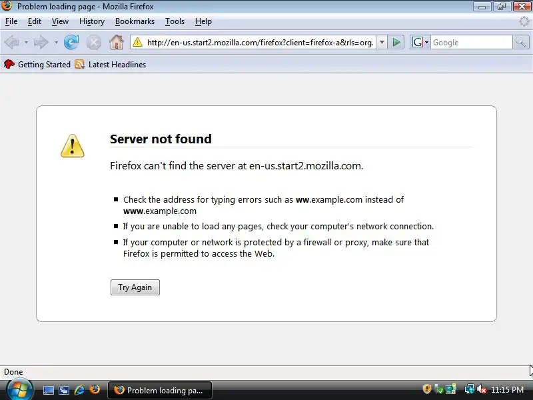Open the Google search engine selector
This screenshot has height=400, width=533.
(420, 43)
